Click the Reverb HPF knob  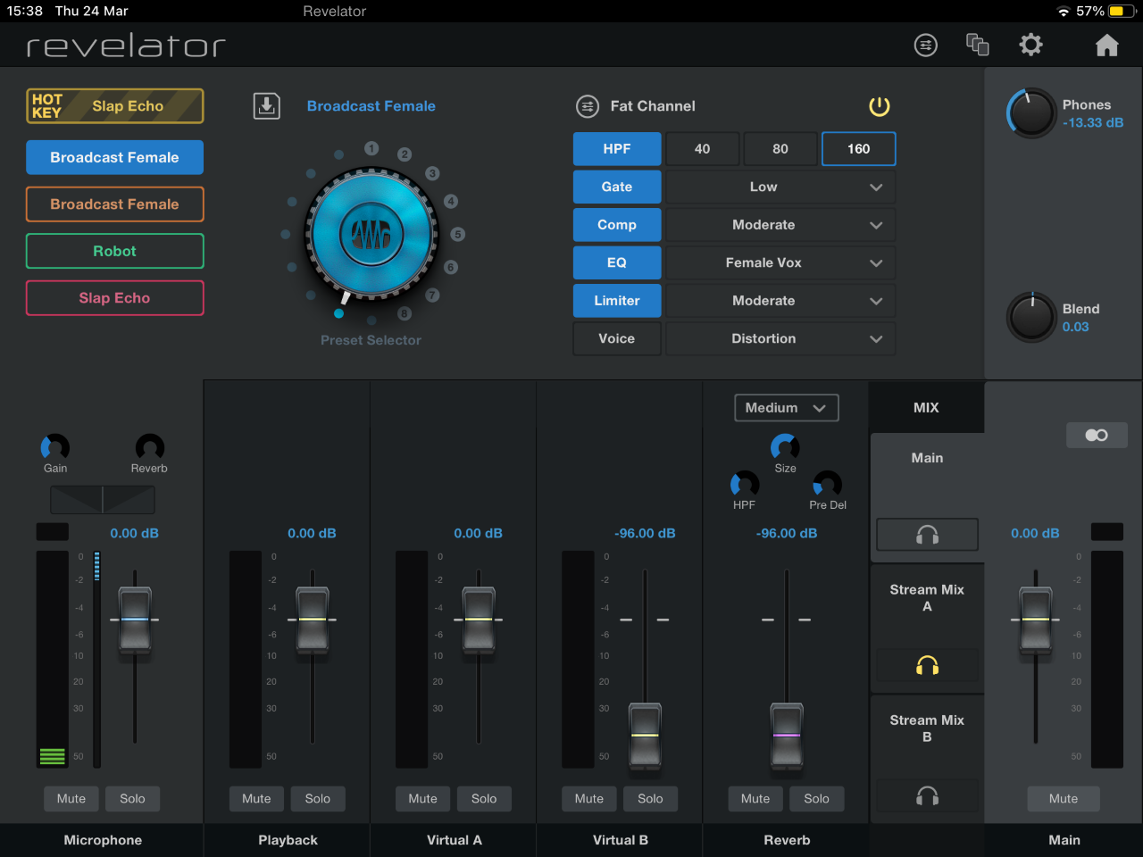point(744,484)
